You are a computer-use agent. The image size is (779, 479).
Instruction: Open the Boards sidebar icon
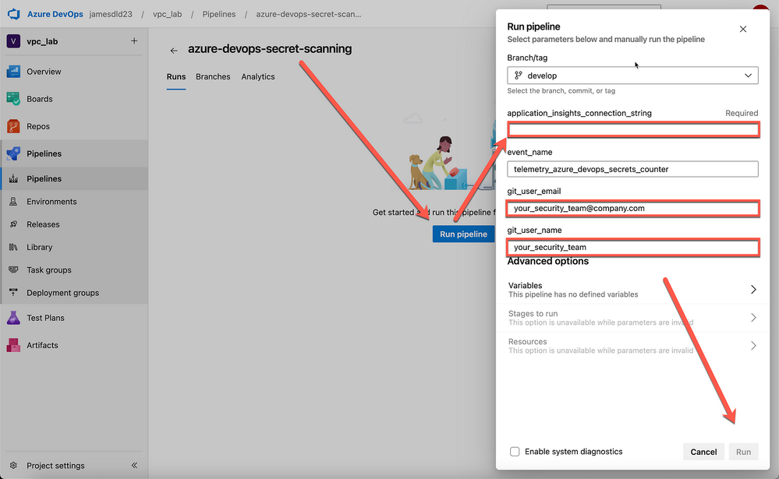(13, 99)
